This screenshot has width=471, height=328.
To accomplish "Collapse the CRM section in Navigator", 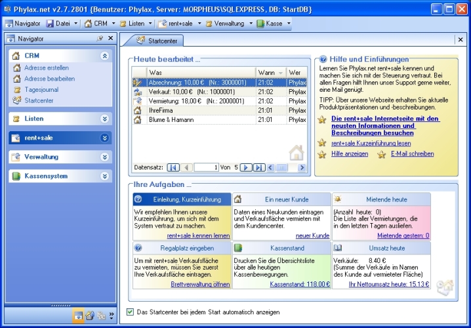I will pos(104,56).
